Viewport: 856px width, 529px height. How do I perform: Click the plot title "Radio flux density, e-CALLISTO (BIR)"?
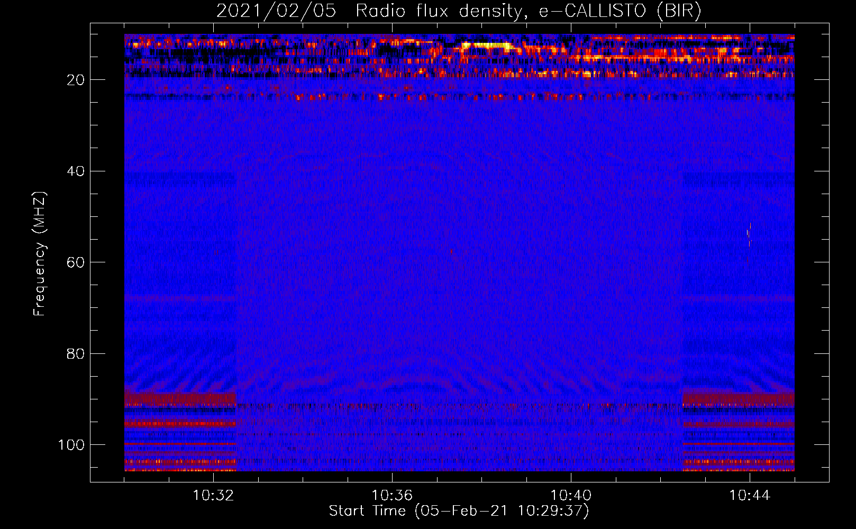[528, 11]
